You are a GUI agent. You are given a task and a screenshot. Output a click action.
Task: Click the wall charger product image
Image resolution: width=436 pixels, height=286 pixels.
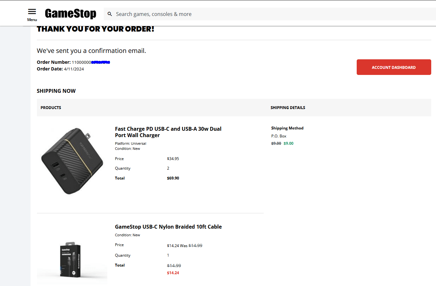pyautogui.click(x=72, y=161)
